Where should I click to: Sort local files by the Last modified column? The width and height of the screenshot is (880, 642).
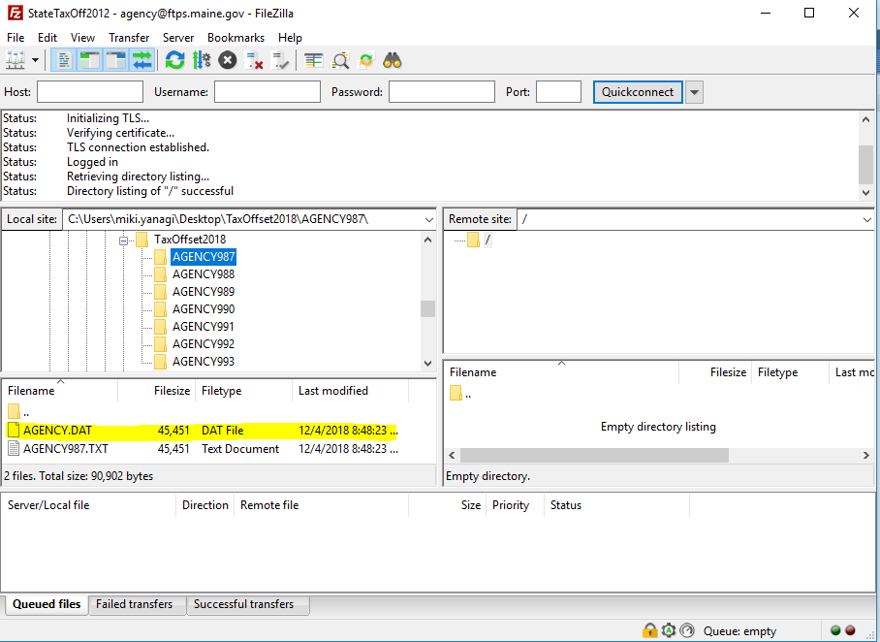click(350, 391)
